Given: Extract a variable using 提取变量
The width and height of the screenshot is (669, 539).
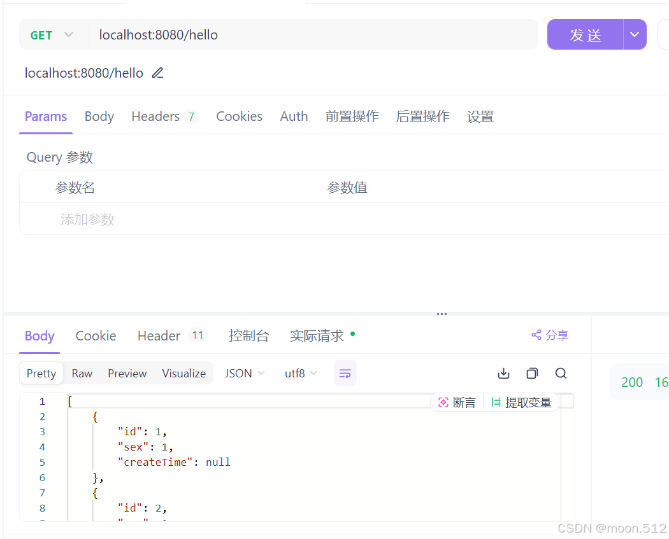Looking at the screenshot, I should (522, 402).
